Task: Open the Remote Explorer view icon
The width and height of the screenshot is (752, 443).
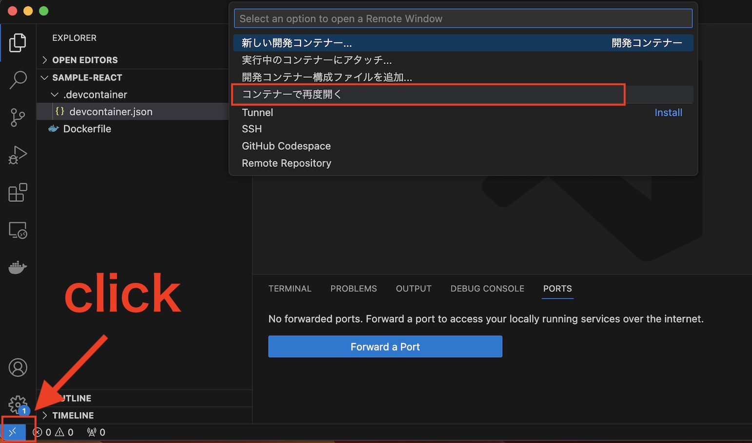Action: click(18, 230)
